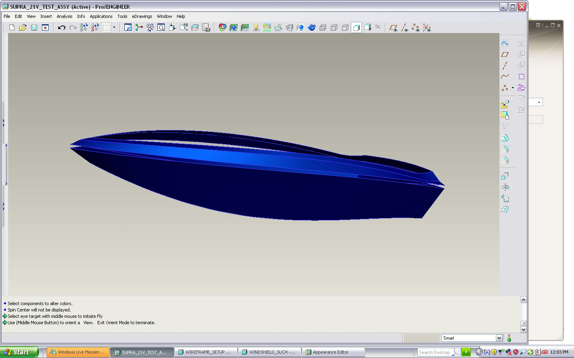Switch display to hidden line
This screenshot has height=358, width=574.
(334, 27)
